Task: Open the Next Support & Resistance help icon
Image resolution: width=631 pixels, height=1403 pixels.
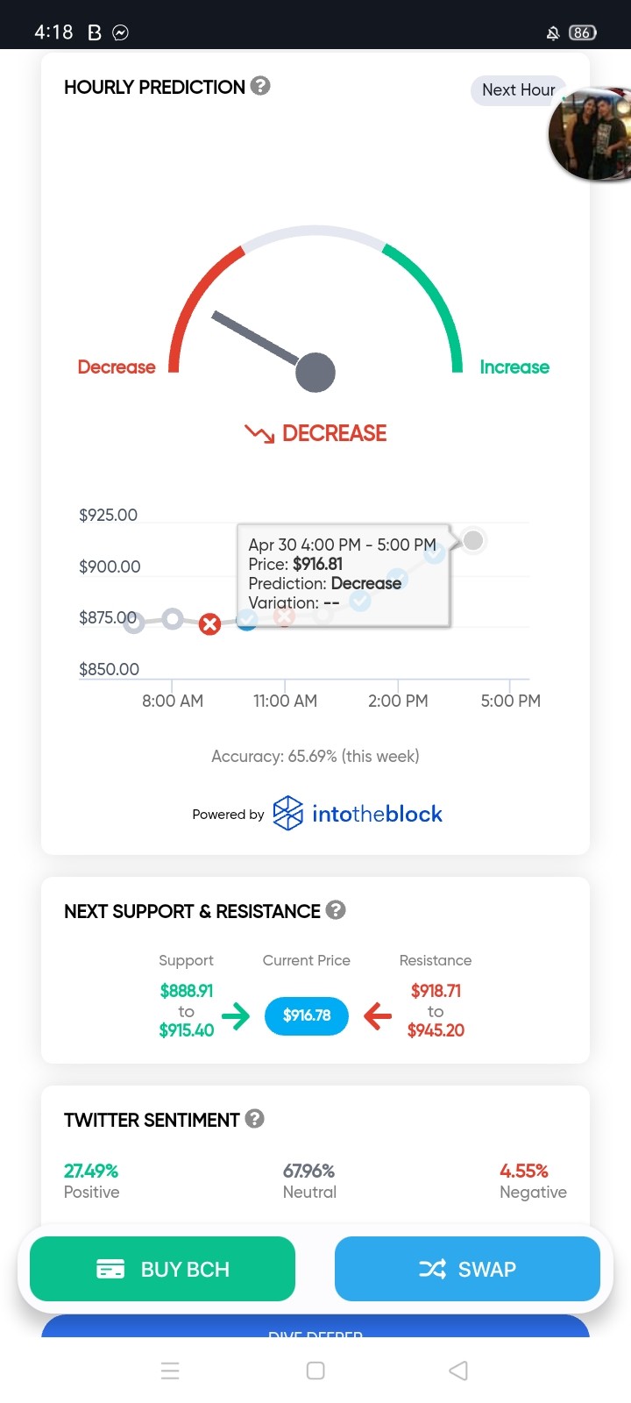Action: coord(336,910)
